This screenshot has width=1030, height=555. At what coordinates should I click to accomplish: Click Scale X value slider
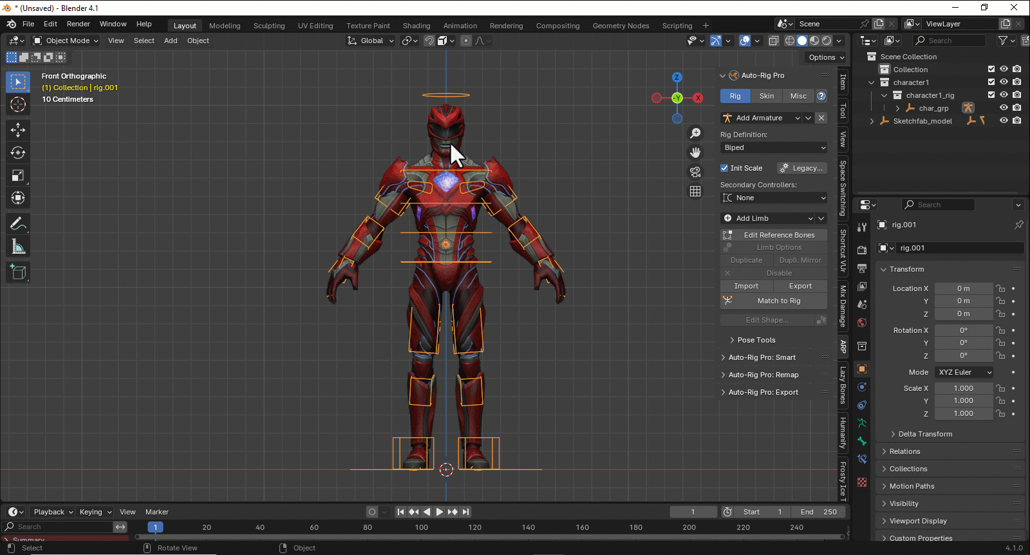pos(964,388)
